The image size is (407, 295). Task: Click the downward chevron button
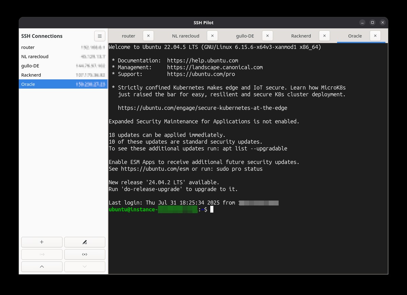click(84, 267)
